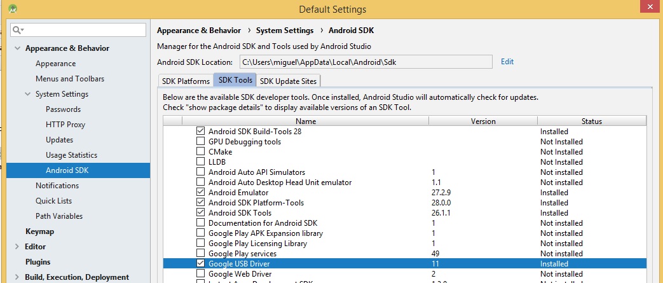Close the Default Settings window

coord(648,6)
